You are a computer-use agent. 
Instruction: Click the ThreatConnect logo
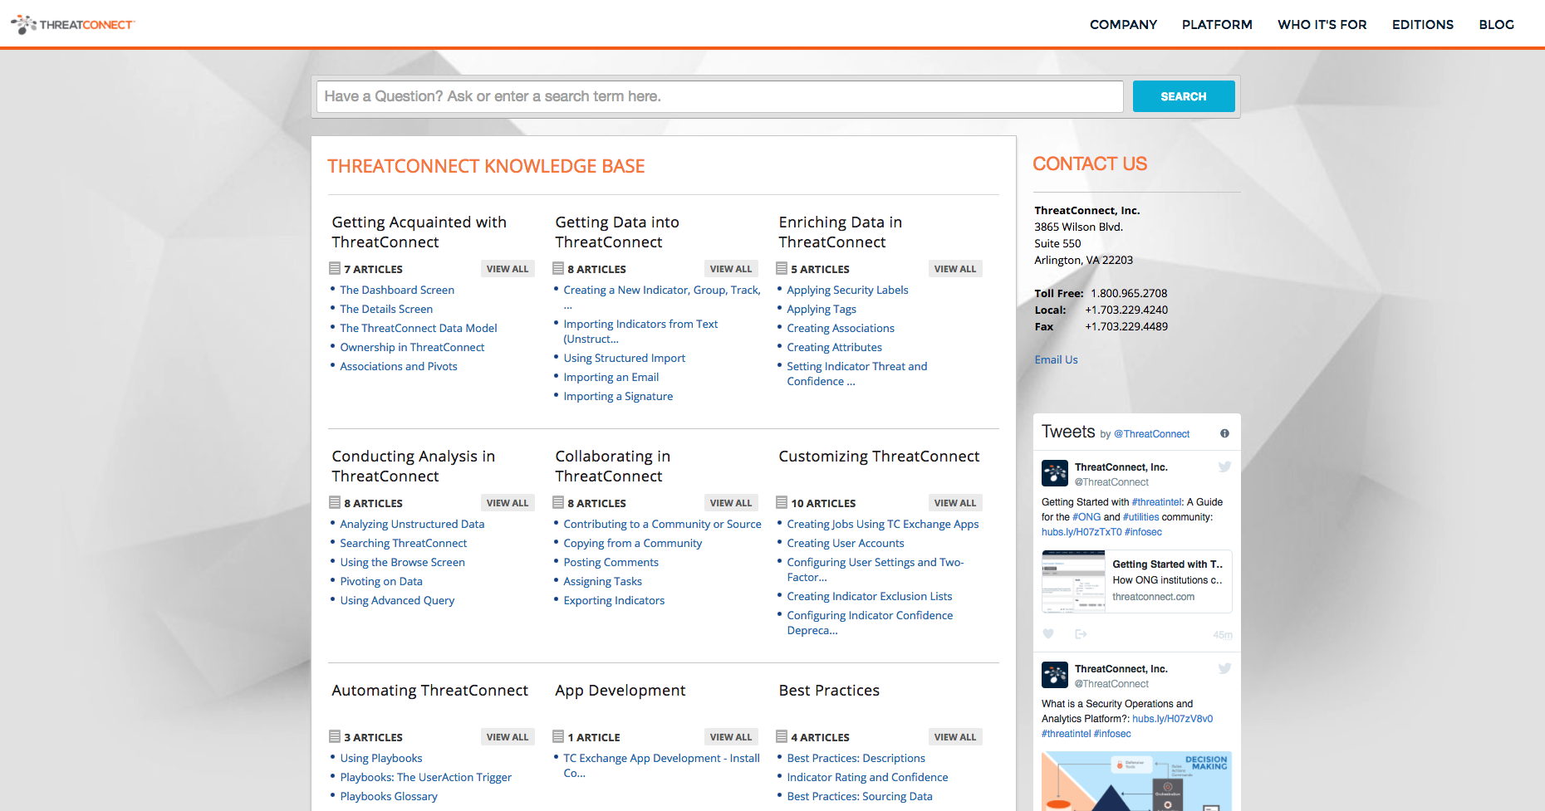pos(73,24)
